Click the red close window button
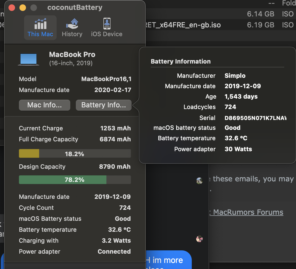This screenshot has width=296, height=269. pos(12,7)
